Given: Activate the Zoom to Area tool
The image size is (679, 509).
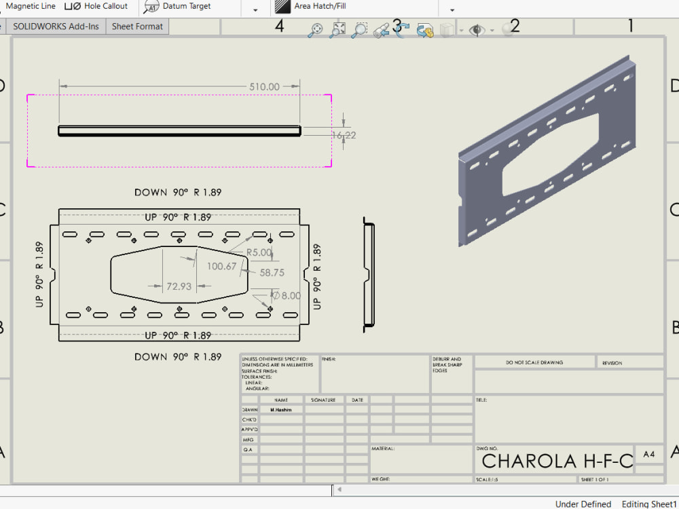Looking at the screenshot, I should (359, 31).
